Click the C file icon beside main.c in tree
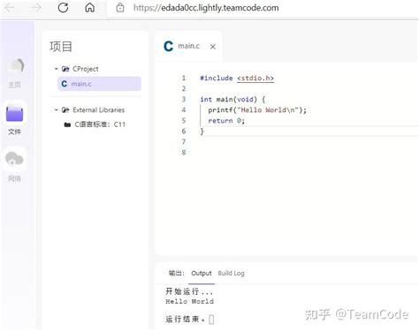Image resolution: width=419 pixels, height=331 pixels. [x=65, y=84]
